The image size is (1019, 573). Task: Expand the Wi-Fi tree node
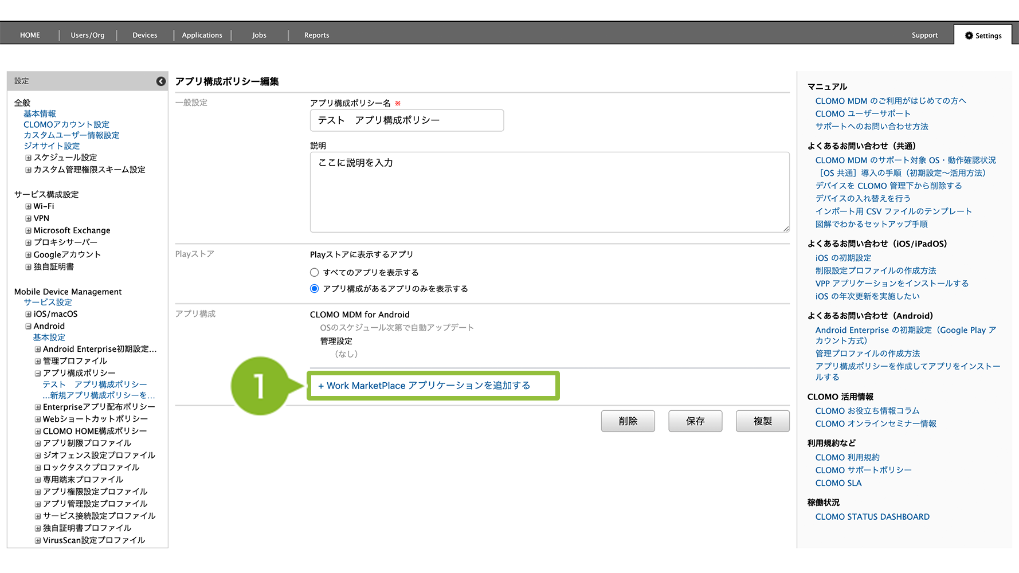(28, 206)
